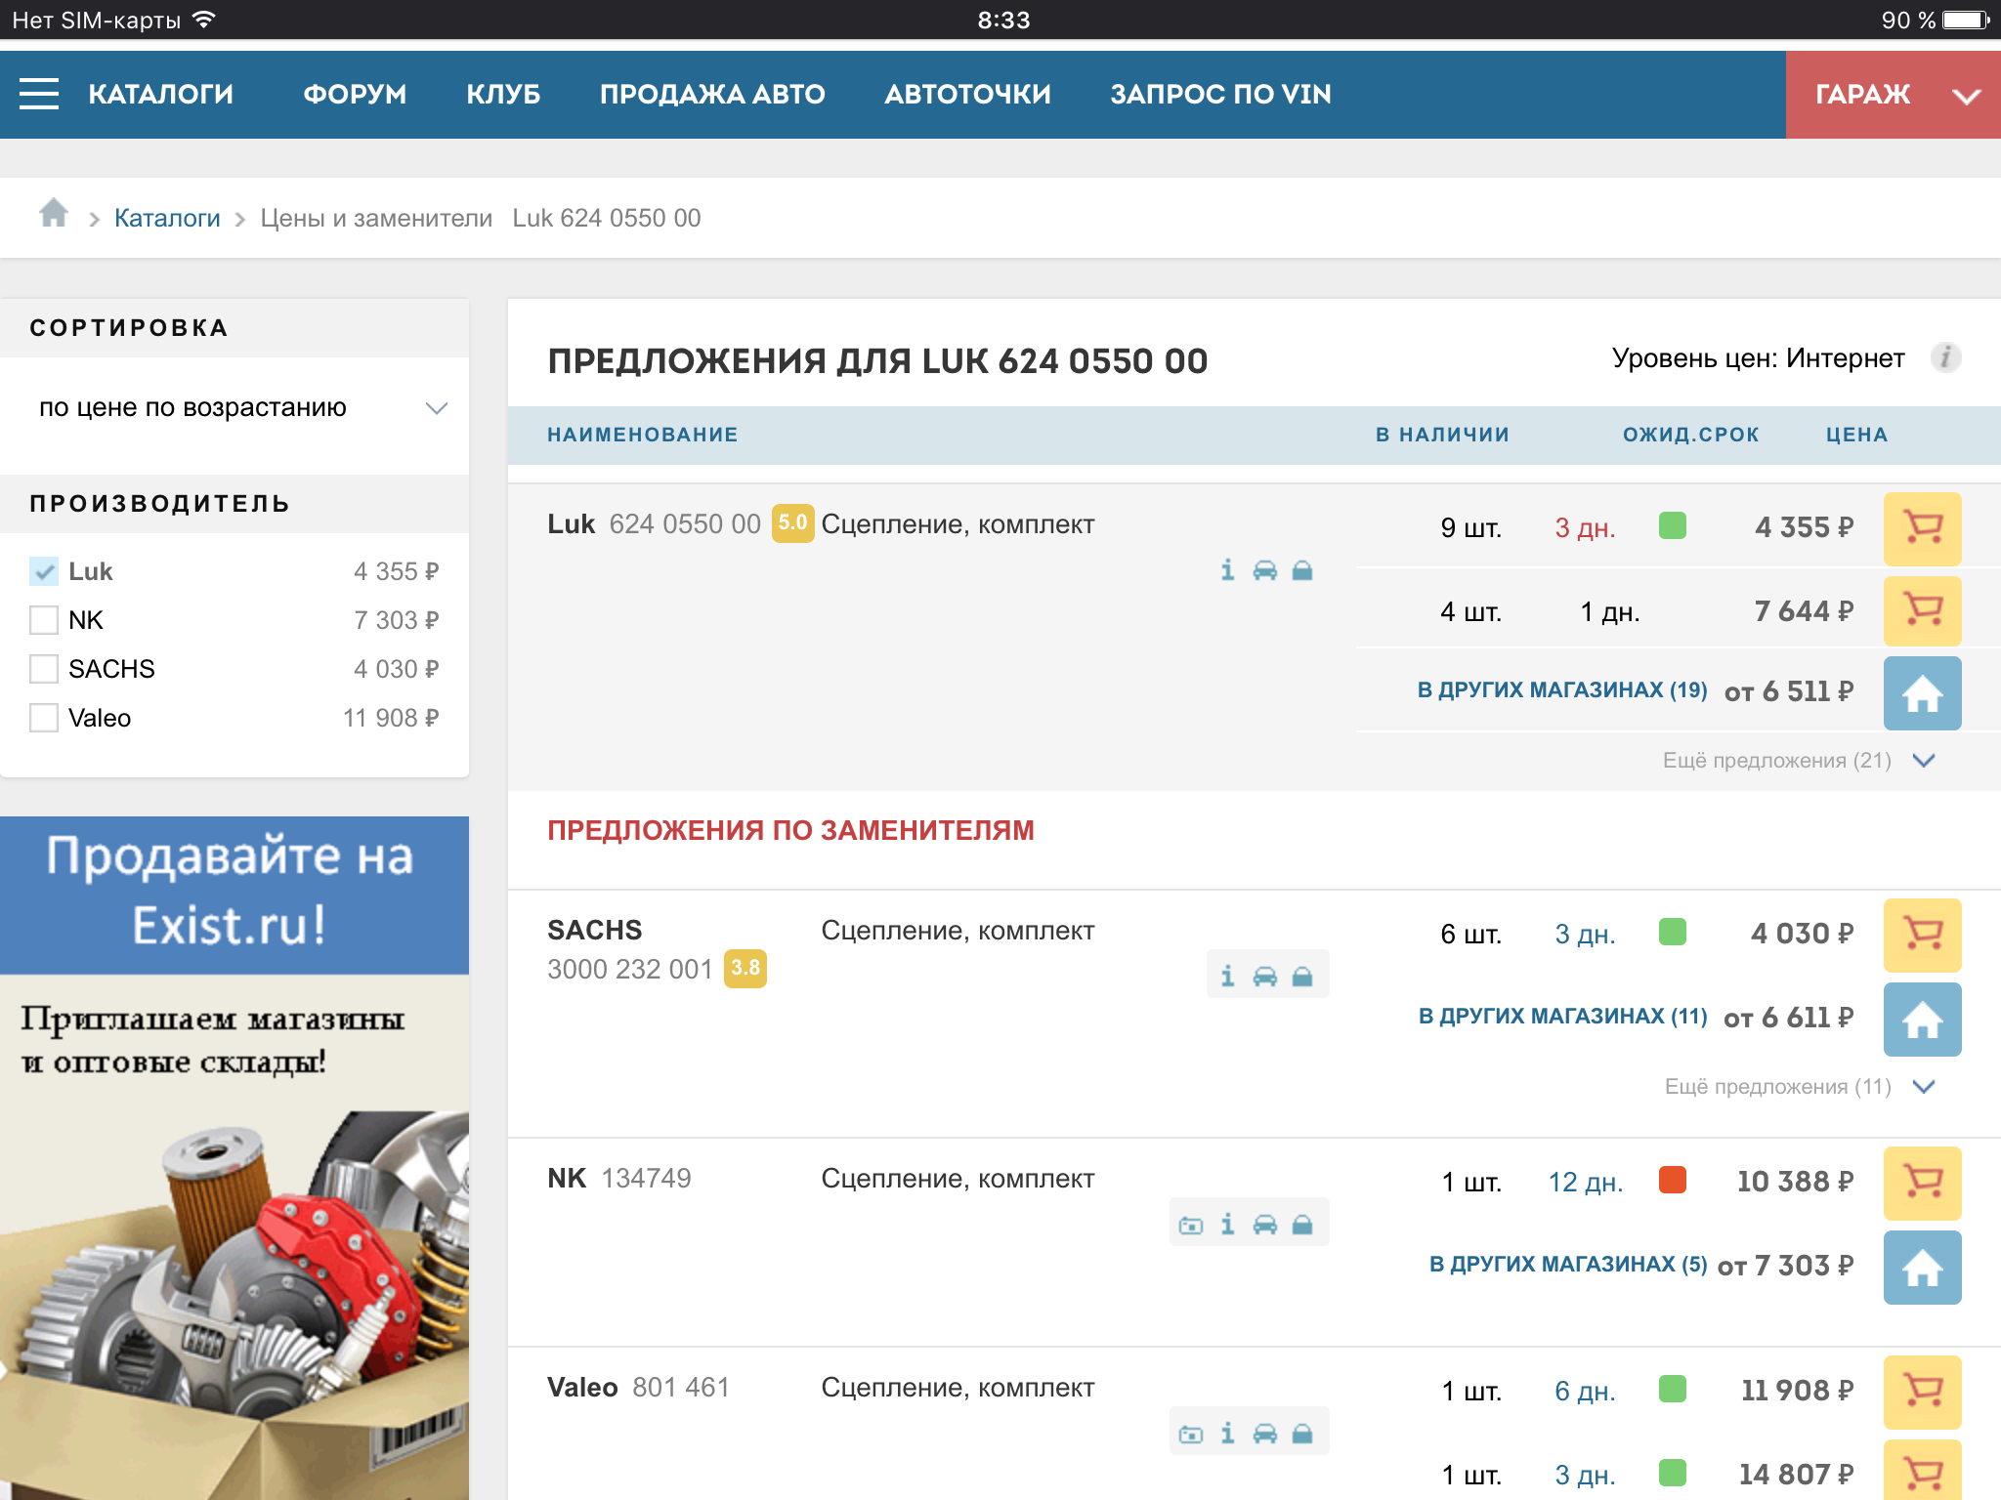Screen dimensions: 2001x1500
Task: Open the hamburger menu icon
Action: [x=39, y=94]
